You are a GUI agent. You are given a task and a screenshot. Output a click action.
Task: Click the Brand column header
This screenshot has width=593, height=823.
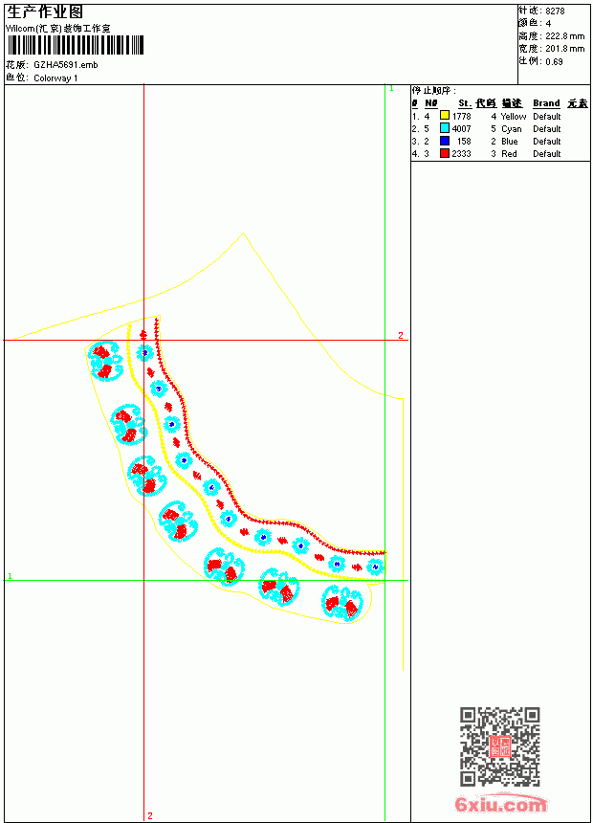point(546,103)
